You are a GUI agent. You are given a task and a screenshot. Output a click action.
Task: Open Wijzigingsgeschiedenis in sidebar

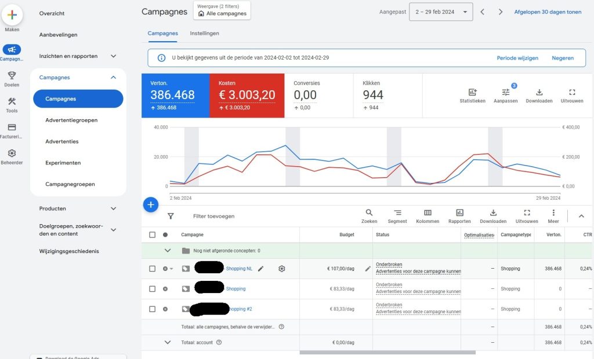point(69,251)
